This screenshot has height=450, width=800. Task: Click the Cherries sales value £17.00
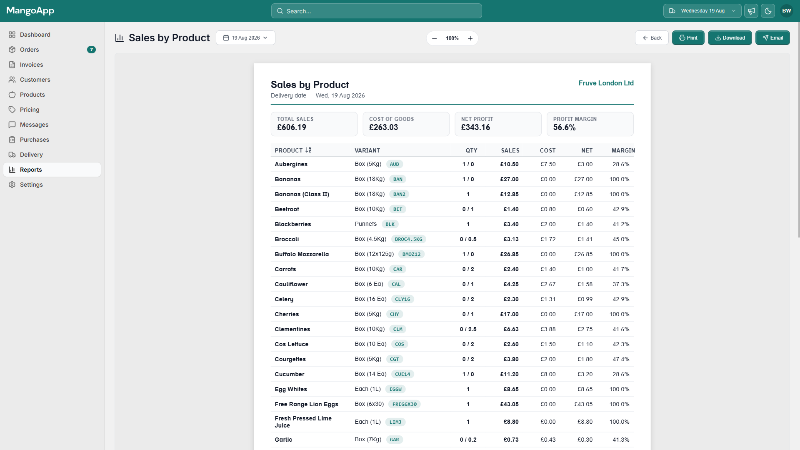509,314
